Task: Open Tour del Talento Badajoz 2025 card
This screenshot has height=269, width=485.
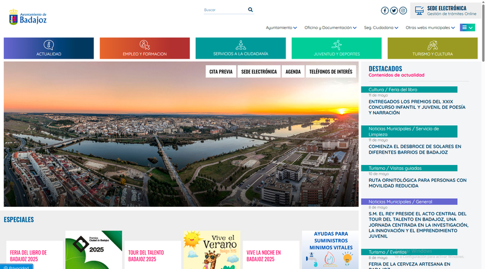Action: [x=153, y=256]
